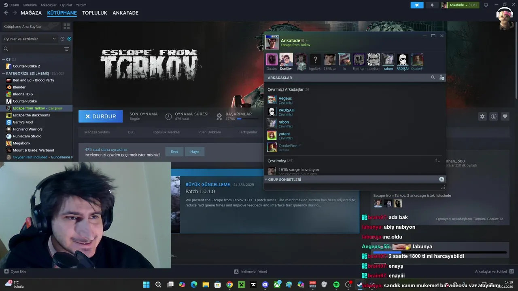Open the game settings gear icon
518x291 pixels.
pos(482,116)
